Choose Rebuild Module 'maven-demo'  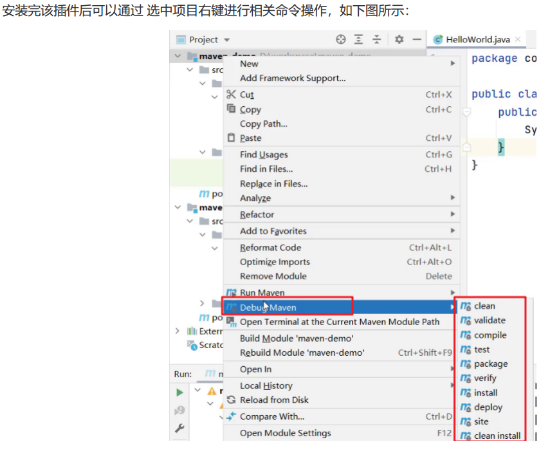pos(340,353)
